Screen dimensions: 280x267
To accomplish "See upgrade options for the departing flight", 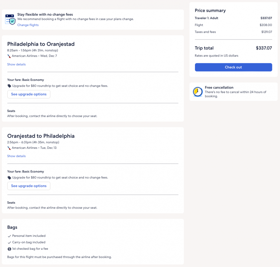I will pos(29,94).
